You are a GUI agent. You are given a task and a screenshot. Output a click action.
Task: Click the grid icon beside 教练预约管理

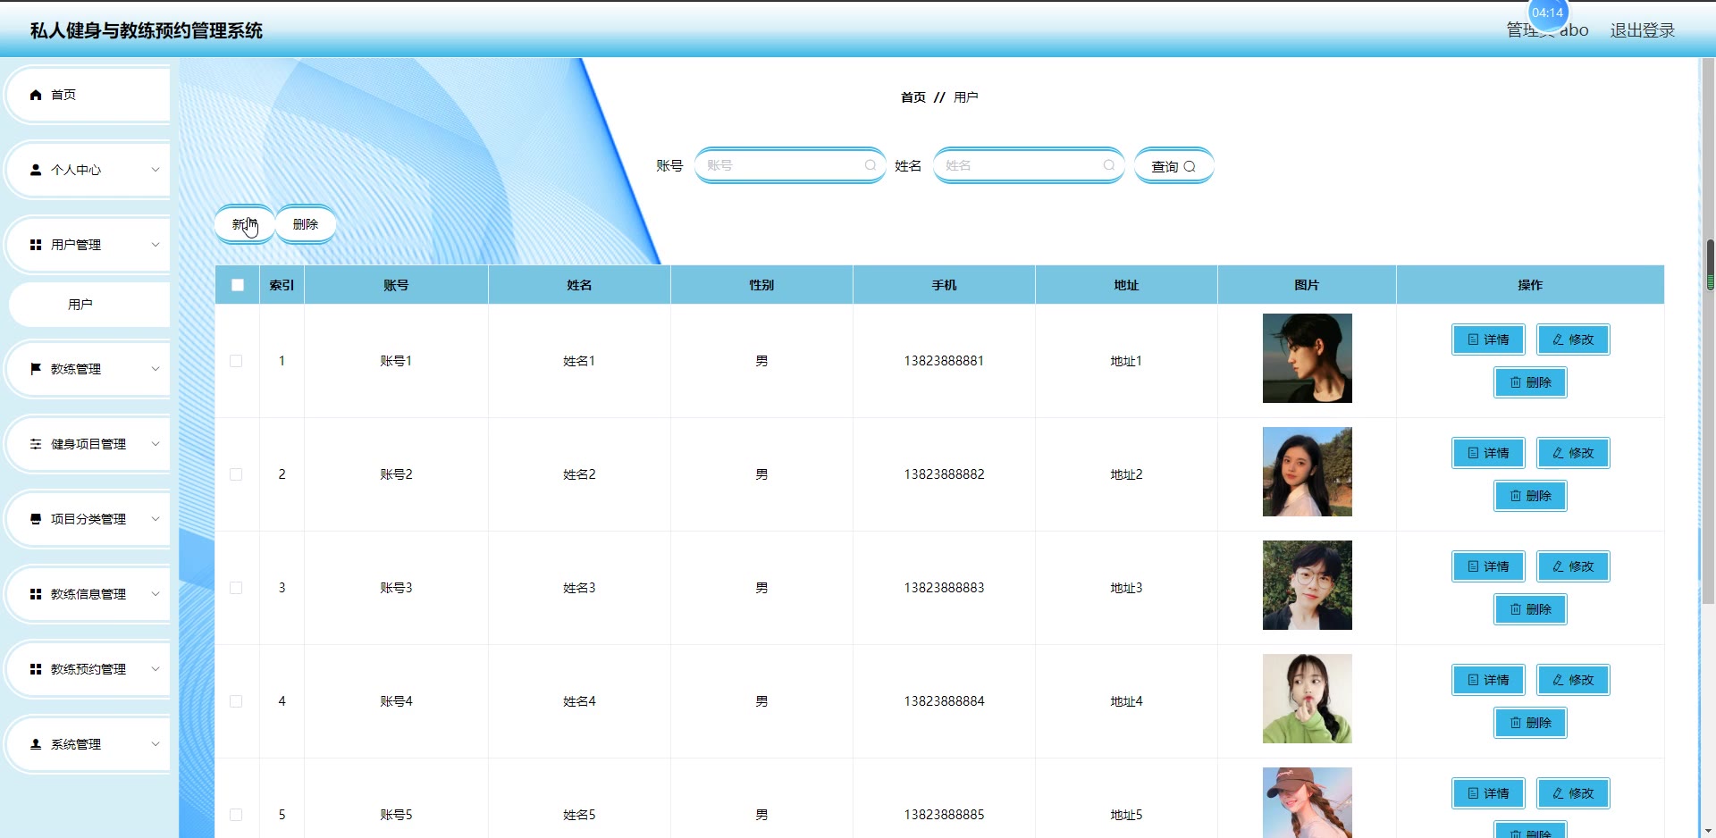pyautogui.click(x=36, y=669)
